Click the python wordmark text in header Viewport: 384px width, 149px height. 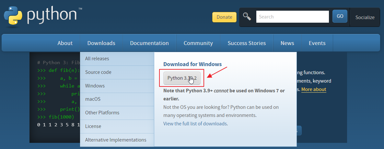(52, 15)
